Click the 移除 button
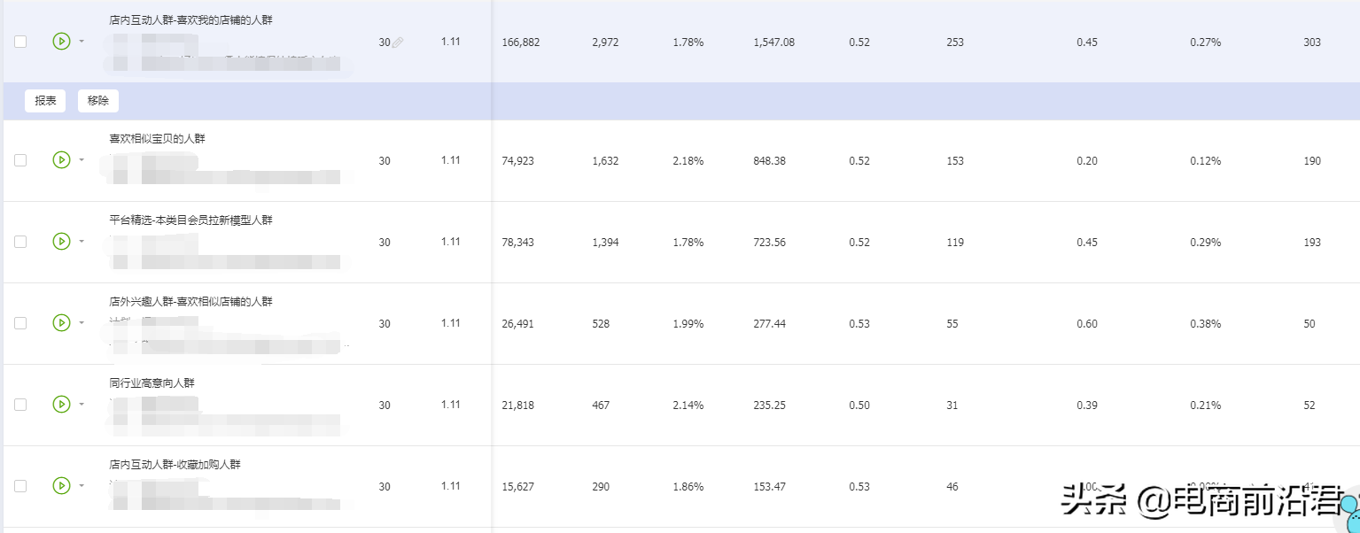This screenshot has width=1360, height=533. 98,101
